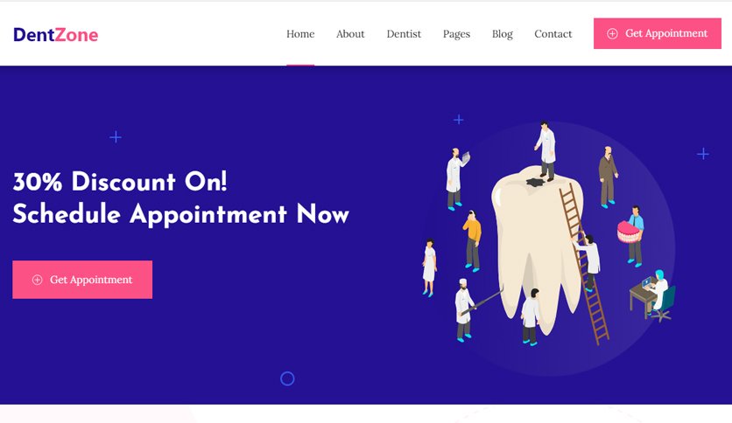Screen dimensions: 732x423
Task: Navigate to the Contact page
Action: click(x=553, y=34)
